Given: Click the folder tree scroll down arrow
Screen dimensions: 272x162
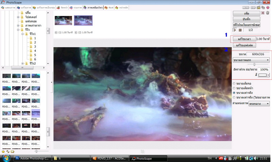Looking at the screenshot, I should coord(48,64).
